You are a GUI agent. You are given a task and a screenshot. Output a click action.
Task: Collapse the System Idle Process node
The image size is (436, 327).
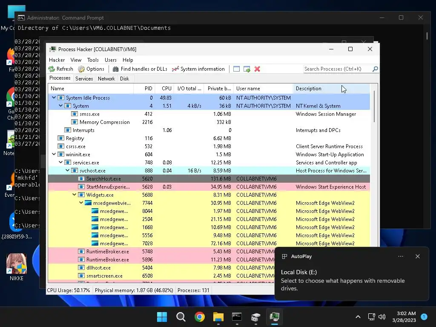pos(54,98)
